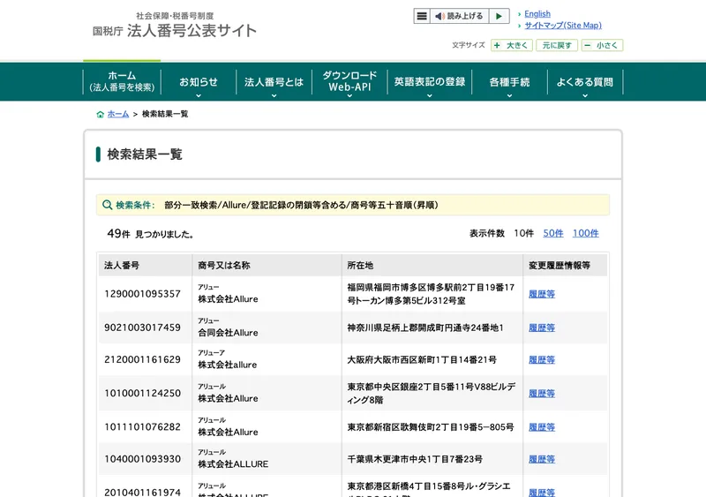Screen dimensions: 706x497
Task: Click the 49件 見つかりました result count
Action: pos(150,234)
